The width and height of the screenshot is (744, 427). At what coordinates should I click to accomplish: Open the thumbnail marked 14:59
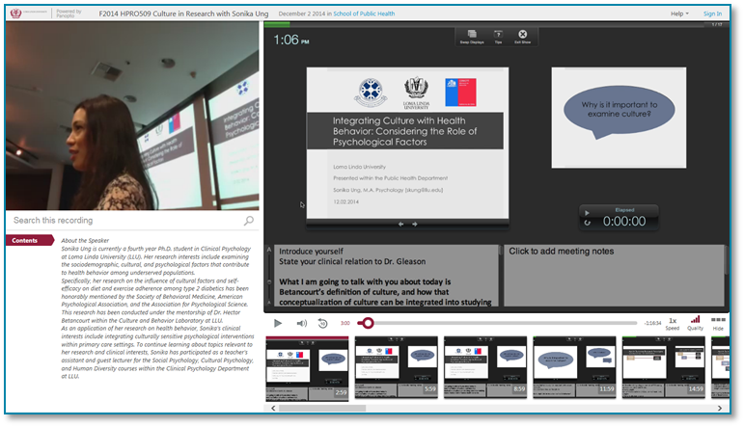click(x=663, y=367)
